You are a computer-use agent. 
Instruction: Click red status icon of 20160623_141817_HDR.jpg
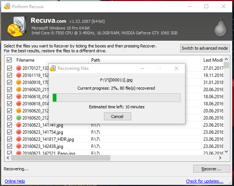(19, 139)
